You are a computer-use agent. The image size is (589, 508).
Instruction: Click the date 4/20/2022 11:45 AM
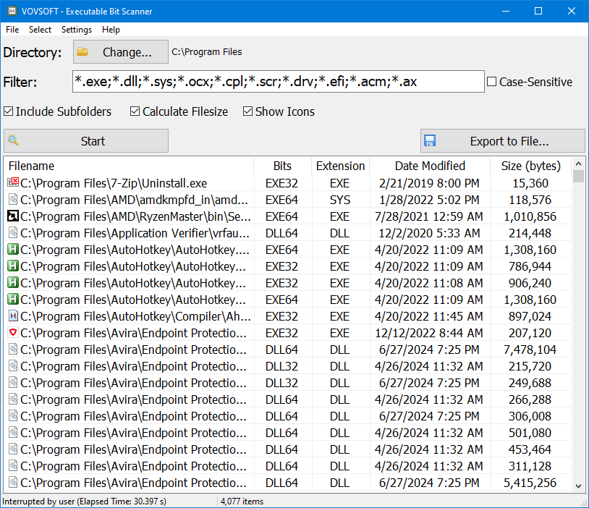point(428,316)
